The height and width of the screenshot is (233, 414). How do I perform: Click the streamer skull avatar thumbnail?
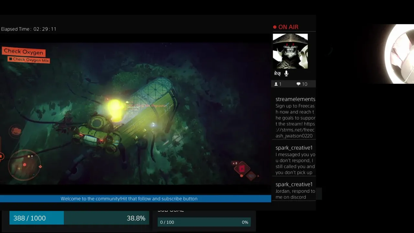pos(290,51)
